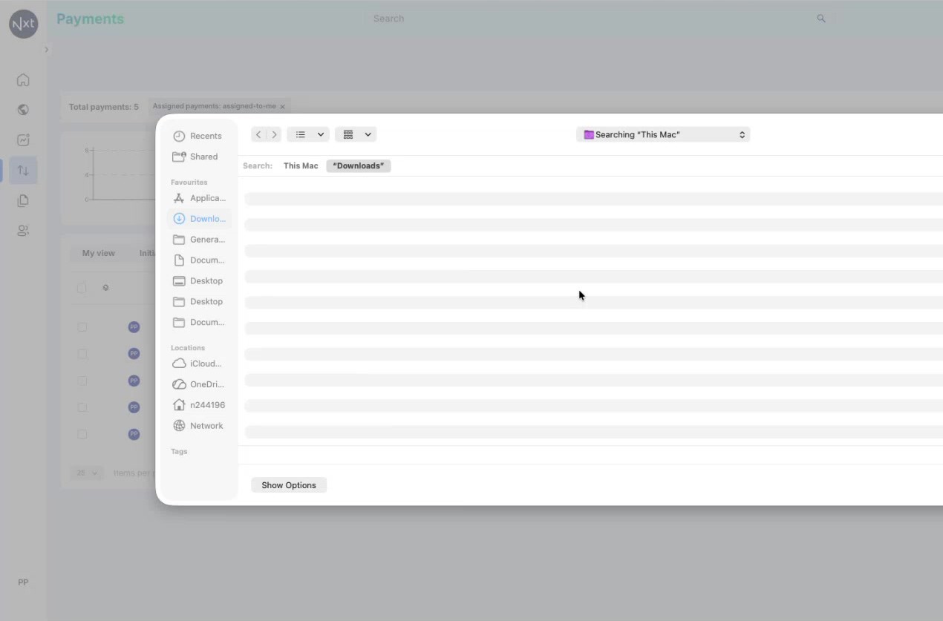Open globe icon in Payments sidebar

23,110
